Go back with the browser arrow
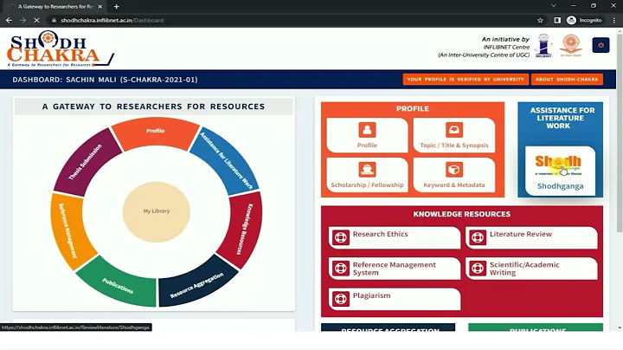The width and height of the screenshot is (623, 350). [x=9, y=20]
